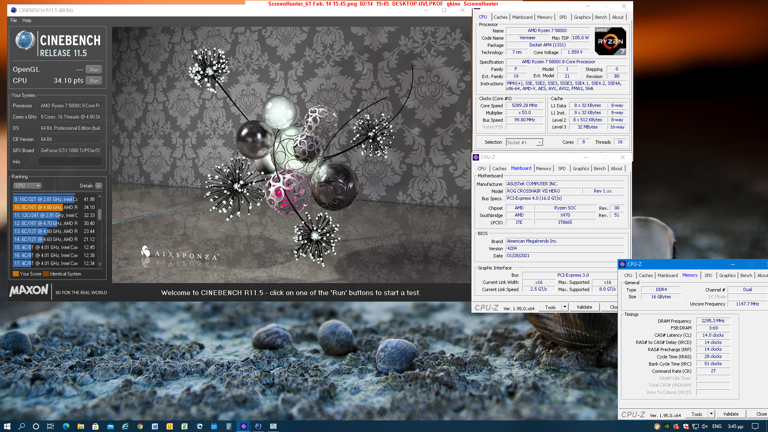Open Microsoft Word from taskbar
The width and height of the screenshot is (768, 432).
point(155,426)
